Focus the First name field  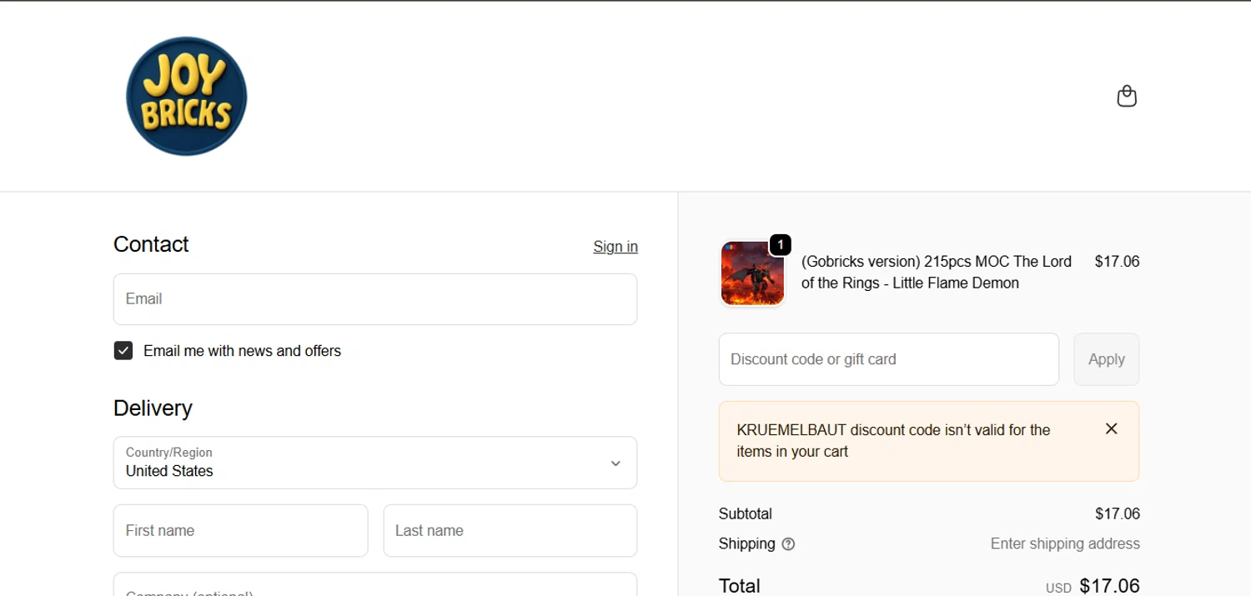click(x=240, y=530)
